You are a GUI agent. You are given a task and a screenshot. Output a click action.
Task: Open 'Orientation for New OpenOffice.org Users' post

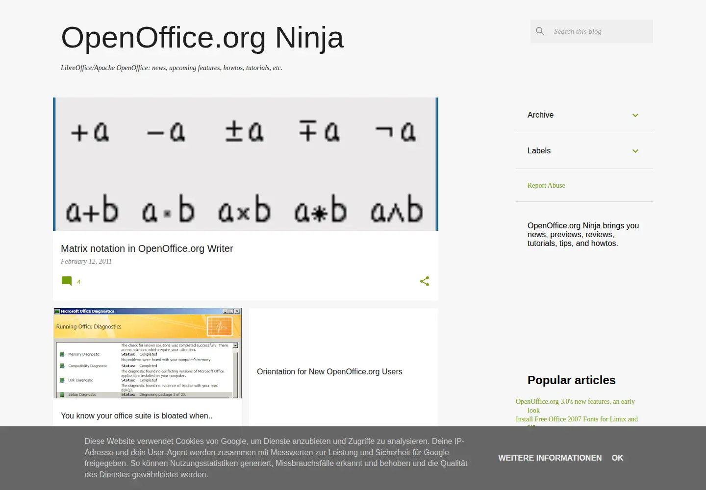pyautogui.click(x=329, y=371)
